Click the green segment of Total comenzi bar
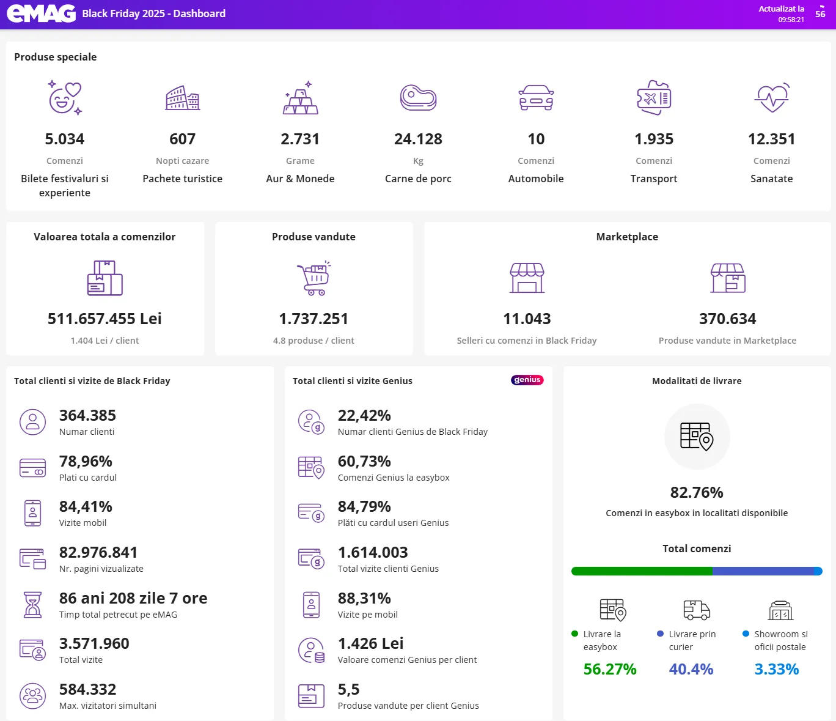 (x=642, y=571)
